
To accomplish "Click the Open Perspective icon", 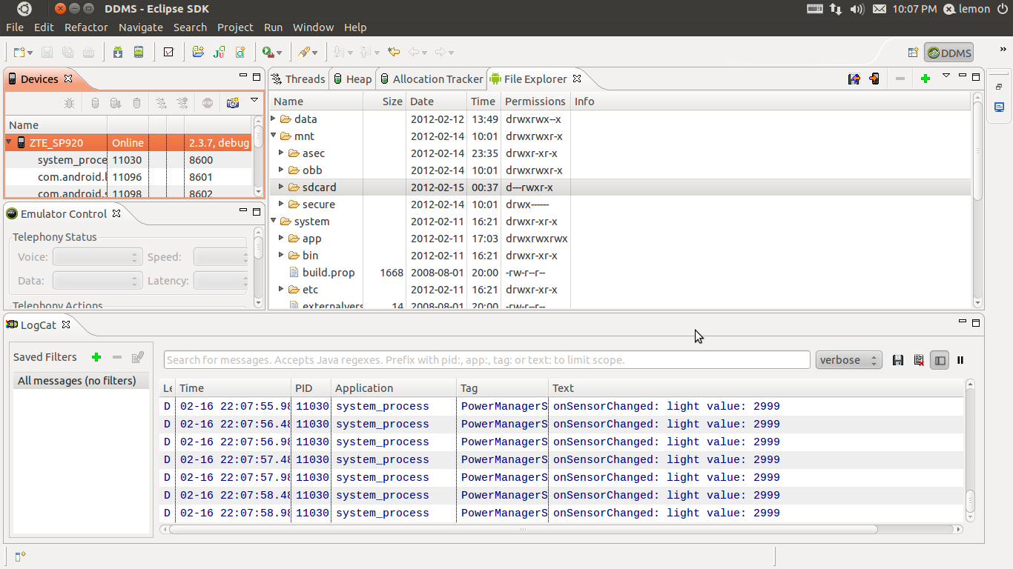I will [914, 53].
